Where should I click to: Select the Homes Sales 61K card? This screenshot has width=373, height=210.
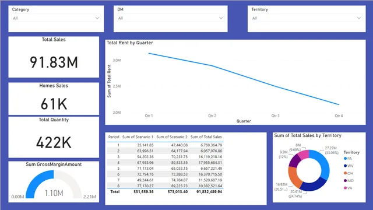click(54, 99)
